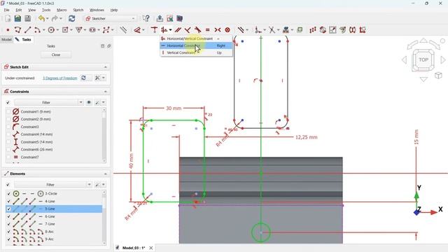Click the Elements list scrollbar
Image resolution: width=448 pixels, height=252 pixels.
104,218
